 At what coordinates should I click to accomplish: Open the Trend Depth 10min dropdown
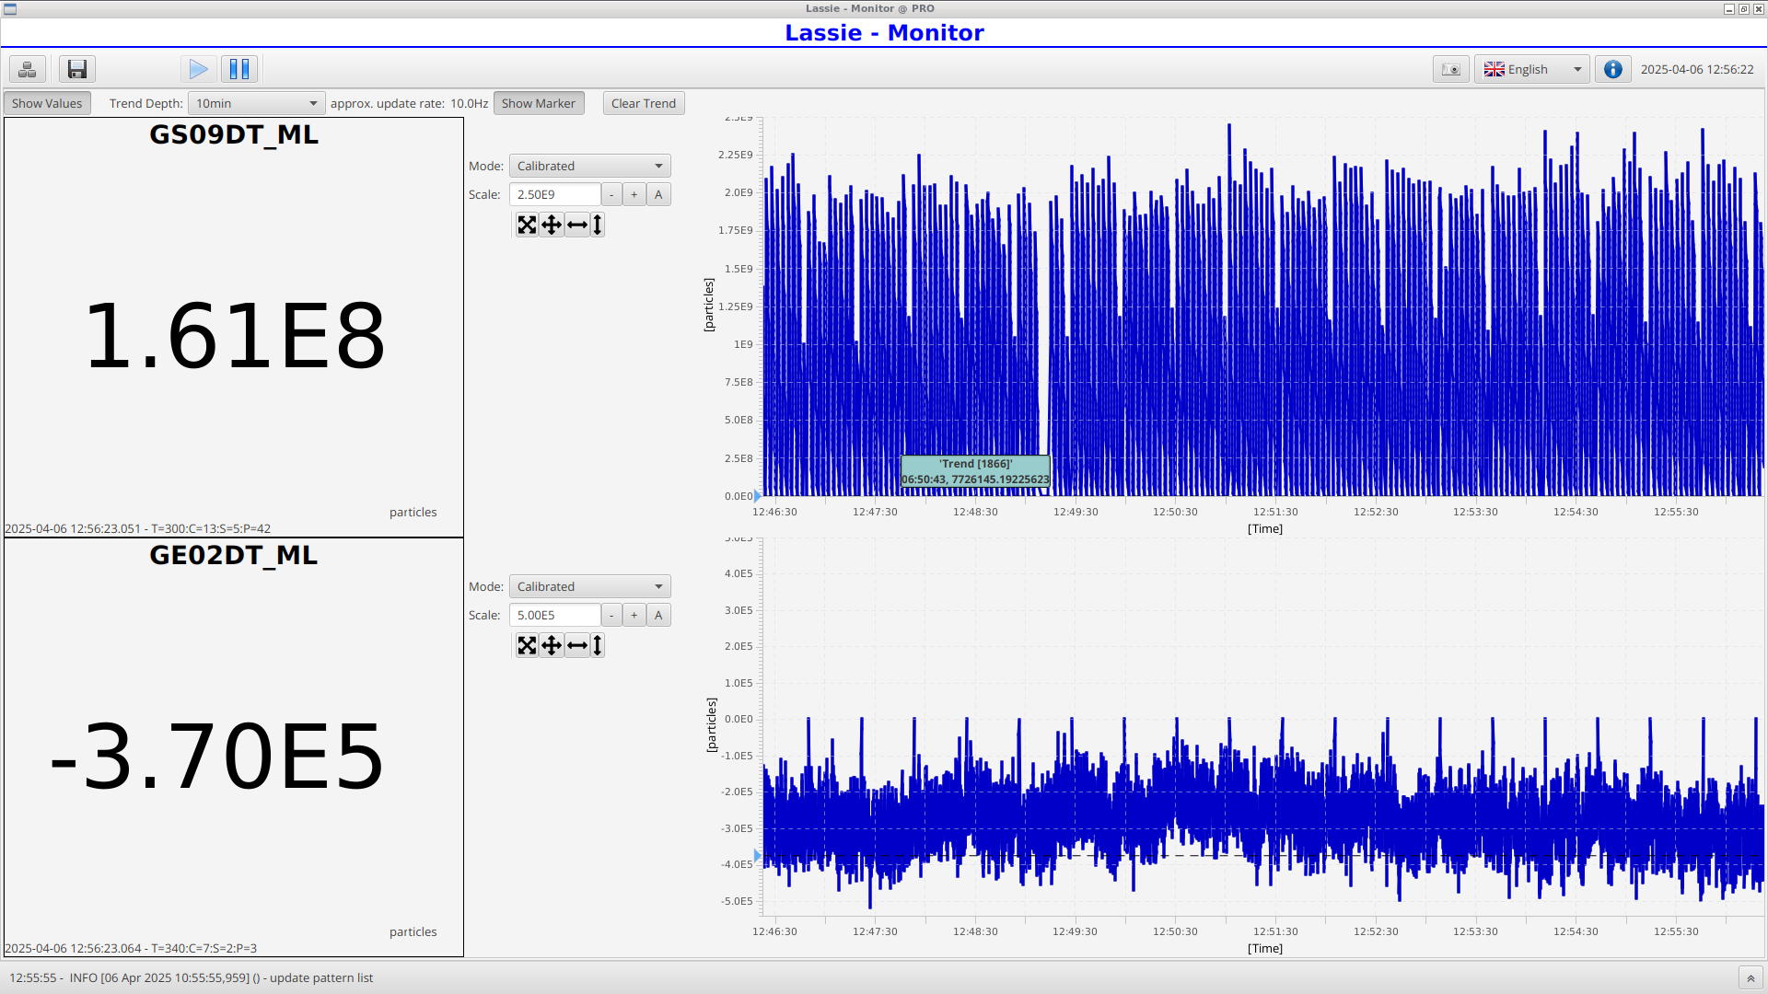[256, 103]
